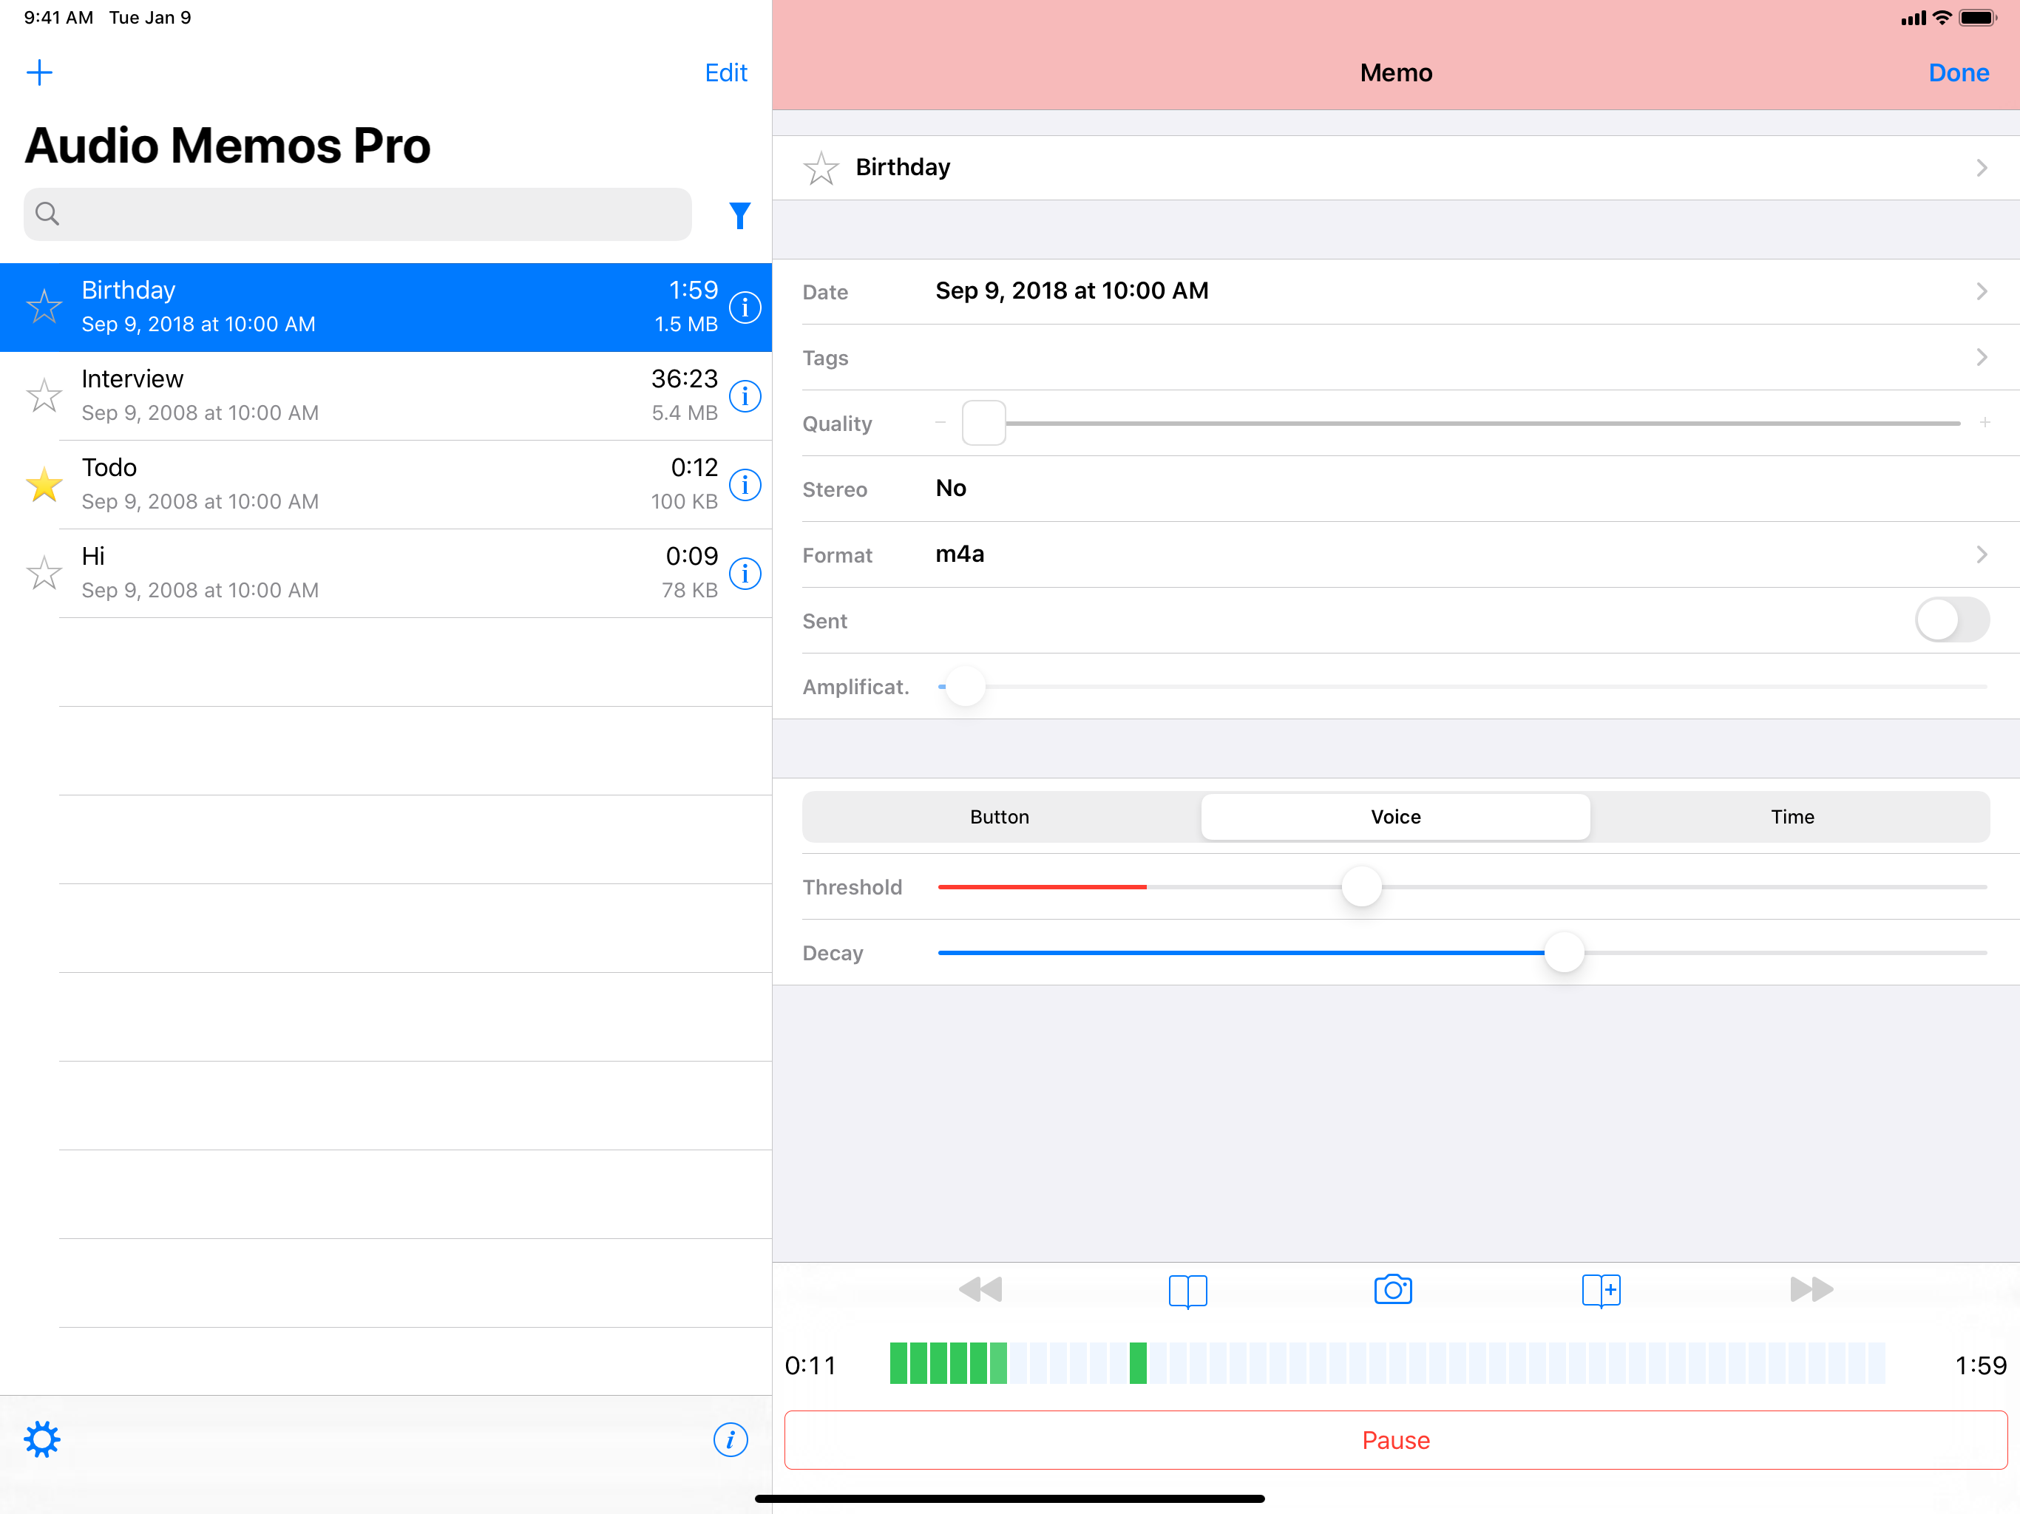Viewport: 2020px width, 1514px height.
Task: Select the Birthday memo row
Action: coord(385,308)
